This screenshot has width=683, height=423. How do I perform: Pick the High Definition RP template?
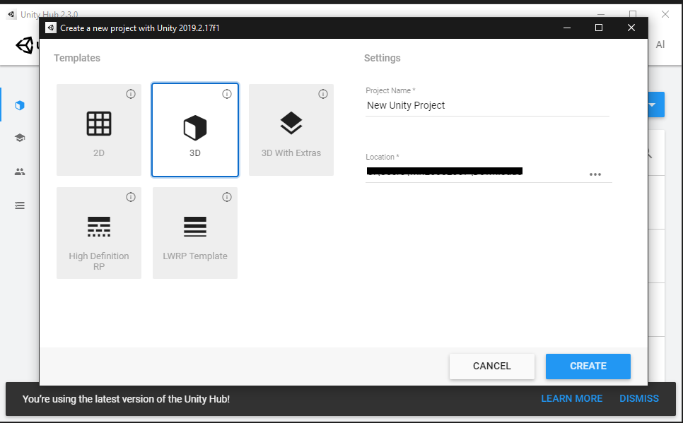[99, 233]
